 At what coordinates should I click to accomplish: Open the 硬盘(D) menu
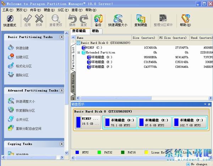pos(49,10)
